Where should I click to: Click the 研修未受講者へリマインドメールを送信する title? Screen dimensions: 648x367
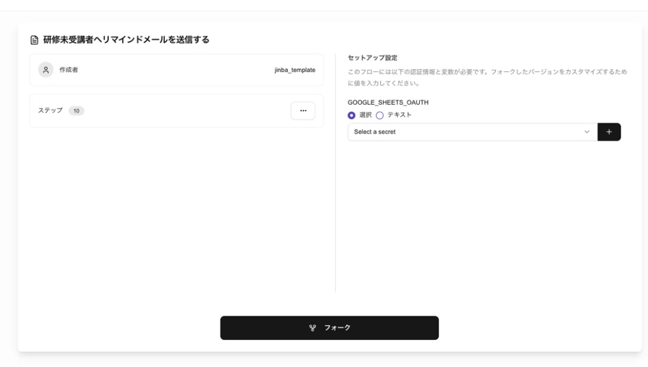126,40
